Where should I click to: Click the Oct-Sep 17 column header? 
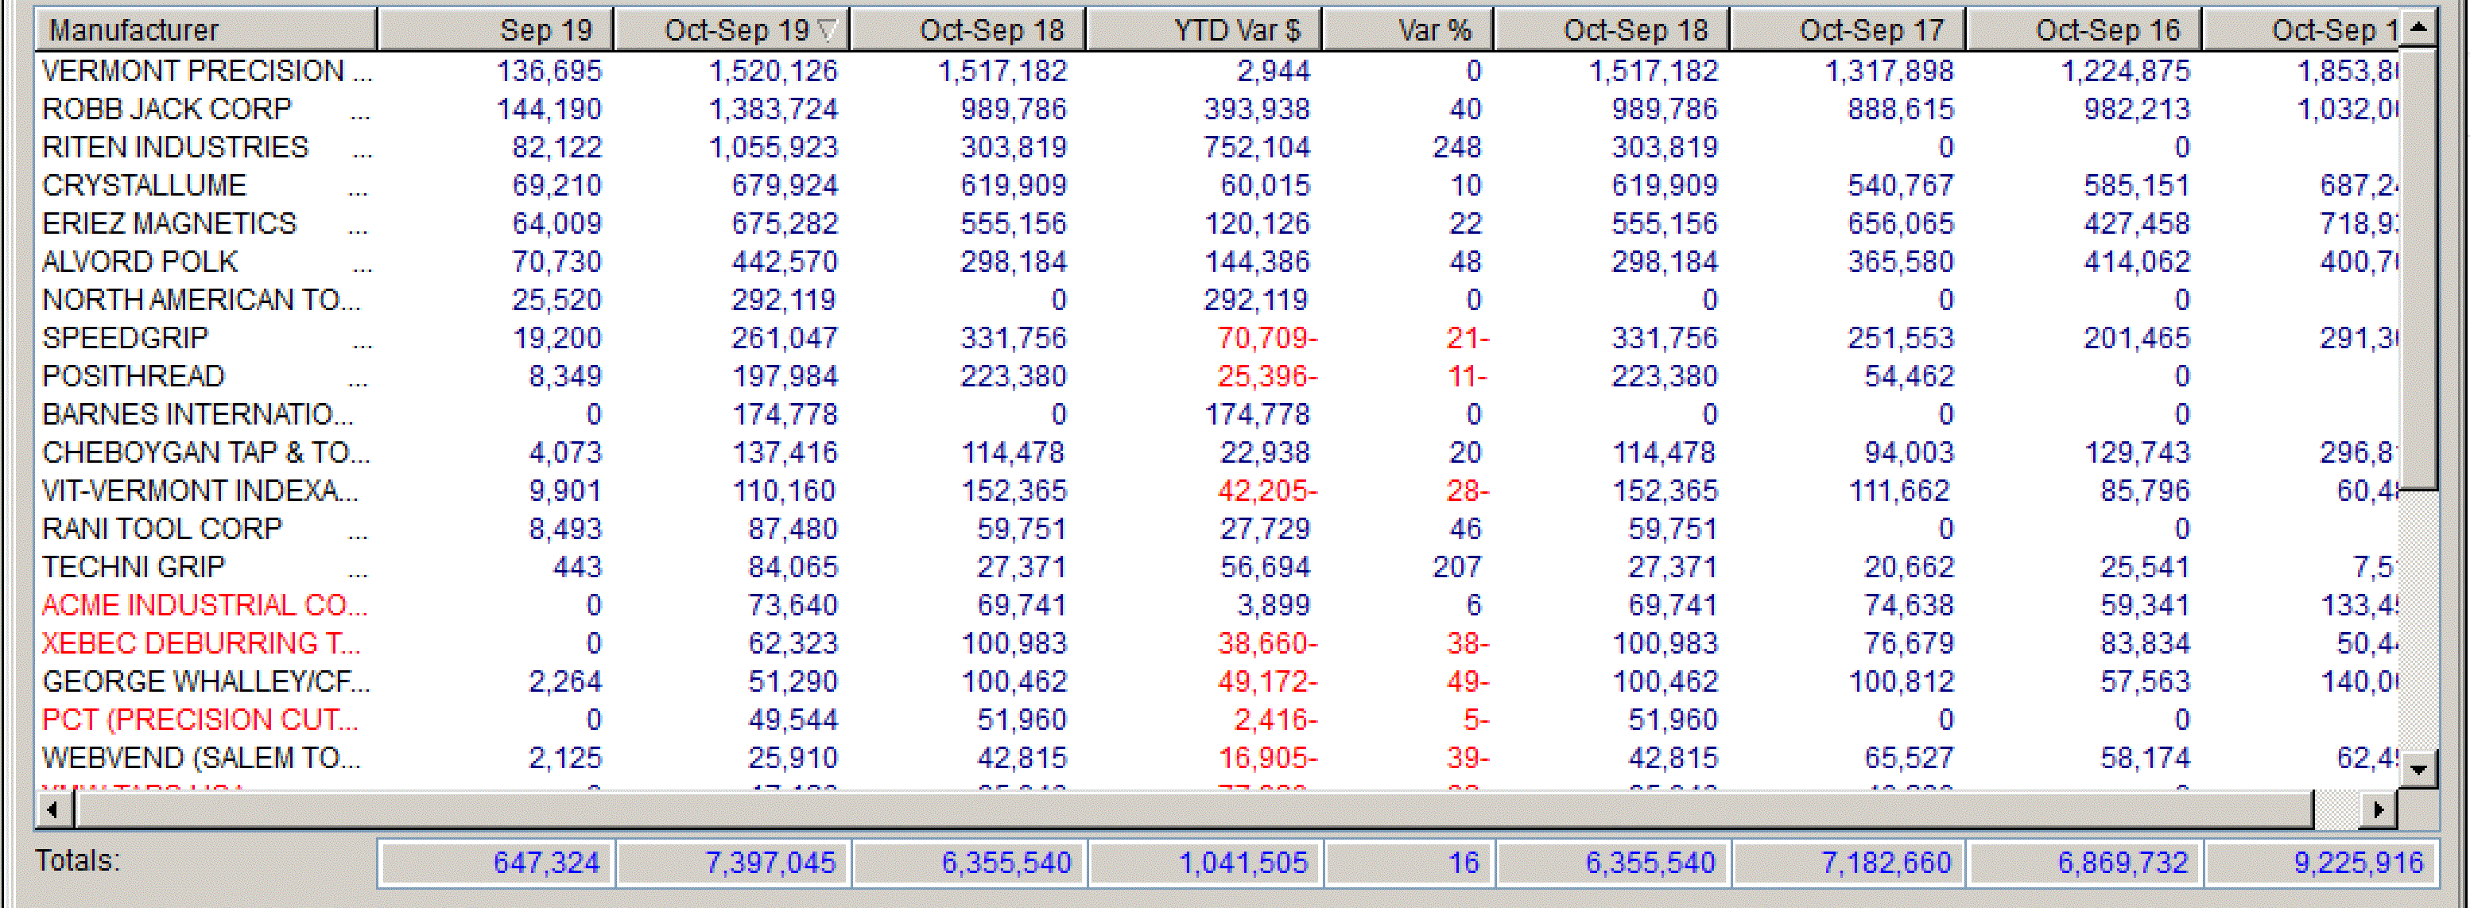click(x=1847, y=29)
